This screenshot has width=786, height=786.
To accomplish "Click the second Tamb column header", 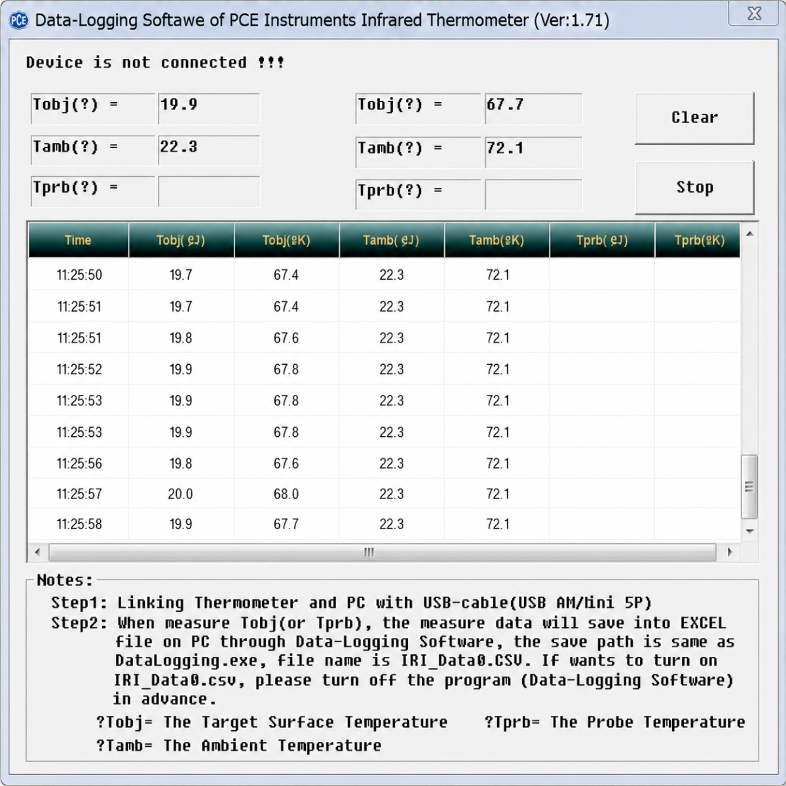I will click(x=497, y=240).
